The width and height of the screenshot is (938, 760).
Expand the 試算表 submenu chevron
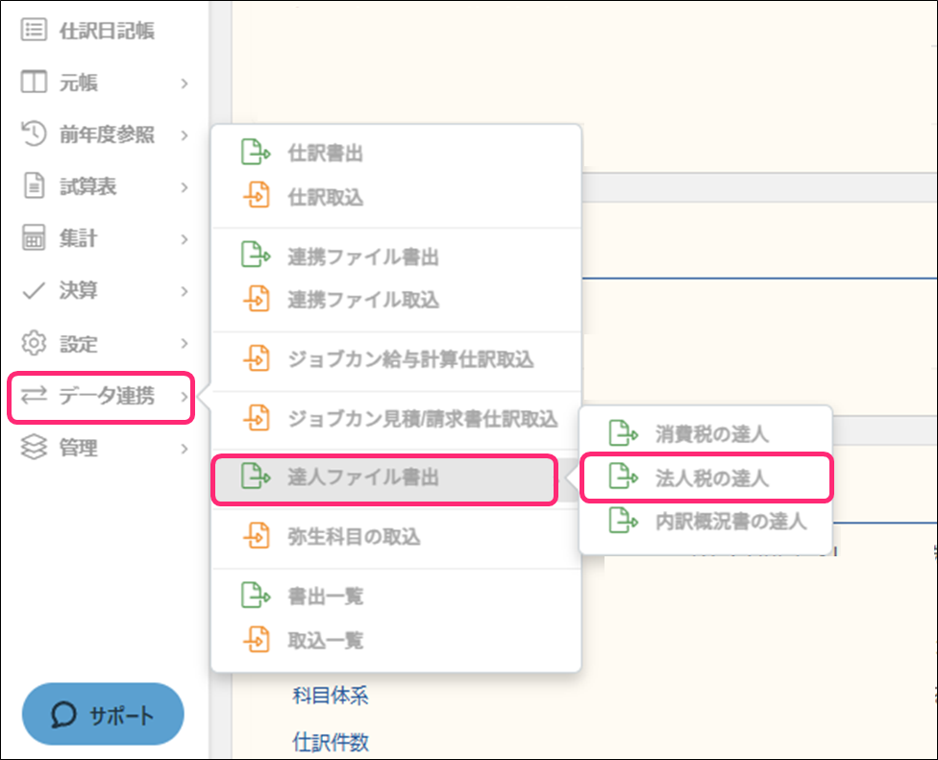(185, 187)
